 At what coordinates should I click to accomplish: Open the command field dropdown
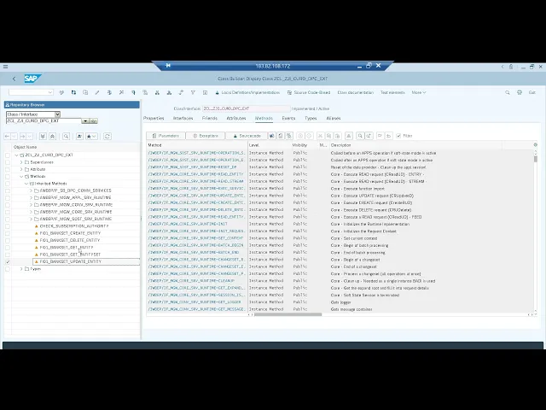pyautogui.click(x=50, y=92)
